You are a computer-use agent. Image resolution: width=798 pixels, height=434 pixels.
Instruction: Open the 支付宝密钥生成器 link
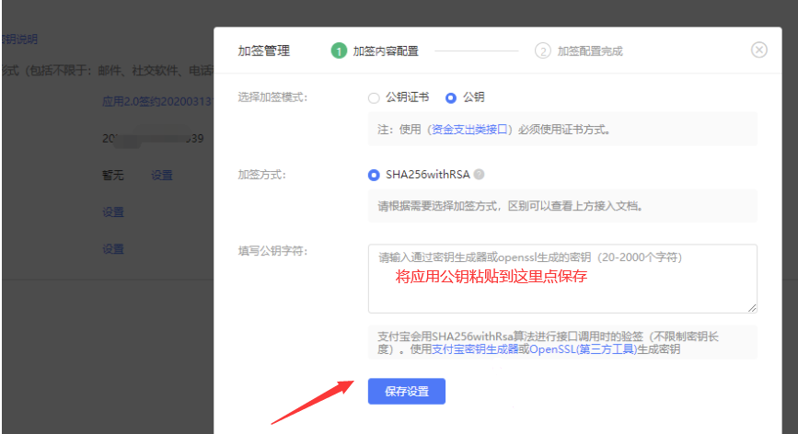475,349
